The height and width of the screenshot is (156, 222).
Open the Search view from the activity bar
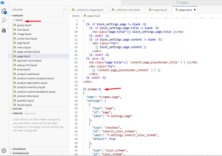pos(3,20)
